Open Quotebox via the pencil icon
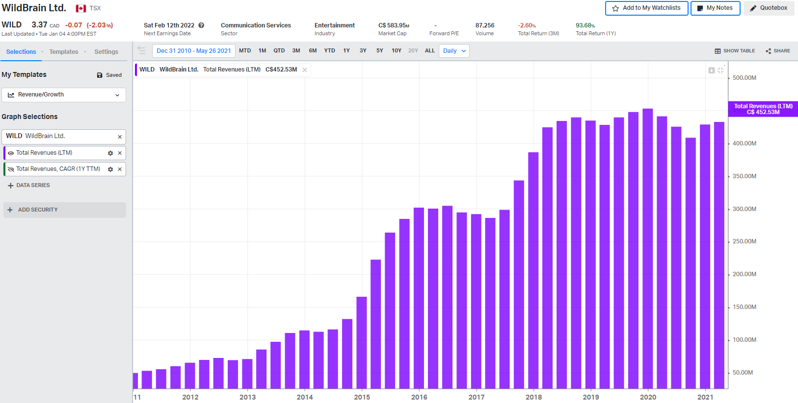Viewport: 798px width, 403px height. (753, 8)
